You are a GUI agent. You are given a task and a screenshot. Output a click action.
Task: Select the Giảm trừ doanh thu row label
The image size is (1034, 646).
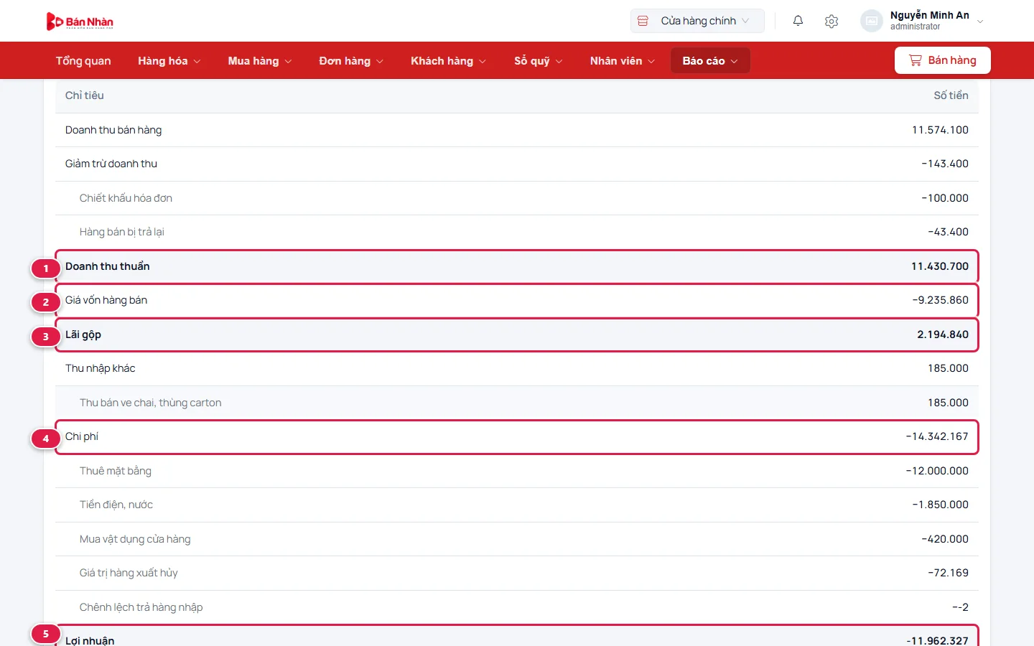coord(111,164)
